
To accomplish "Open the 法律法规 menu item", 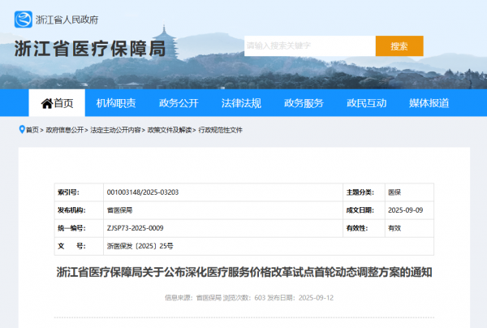I will [x=241, y=103].
